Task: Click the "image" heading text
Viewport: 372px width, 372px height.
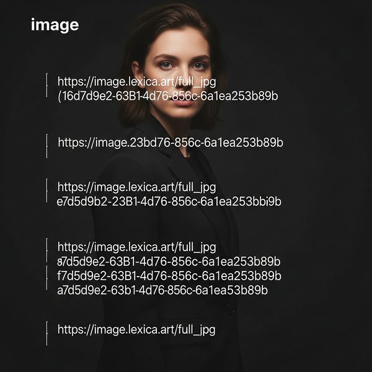Action: pos(55,25)
